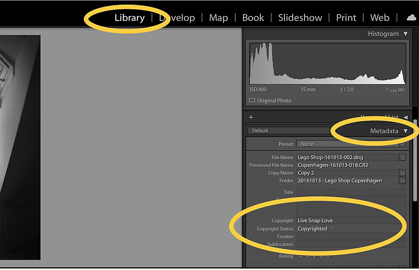Click the Title input field

click(351, 192)
